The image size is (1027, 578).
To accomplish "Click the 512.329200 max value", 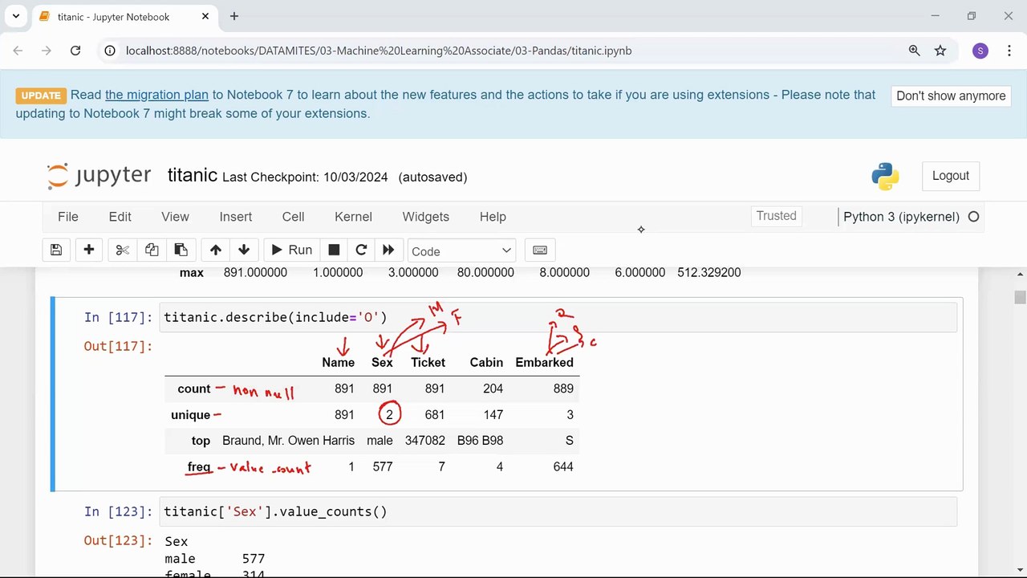I will [x=708, y=273].
